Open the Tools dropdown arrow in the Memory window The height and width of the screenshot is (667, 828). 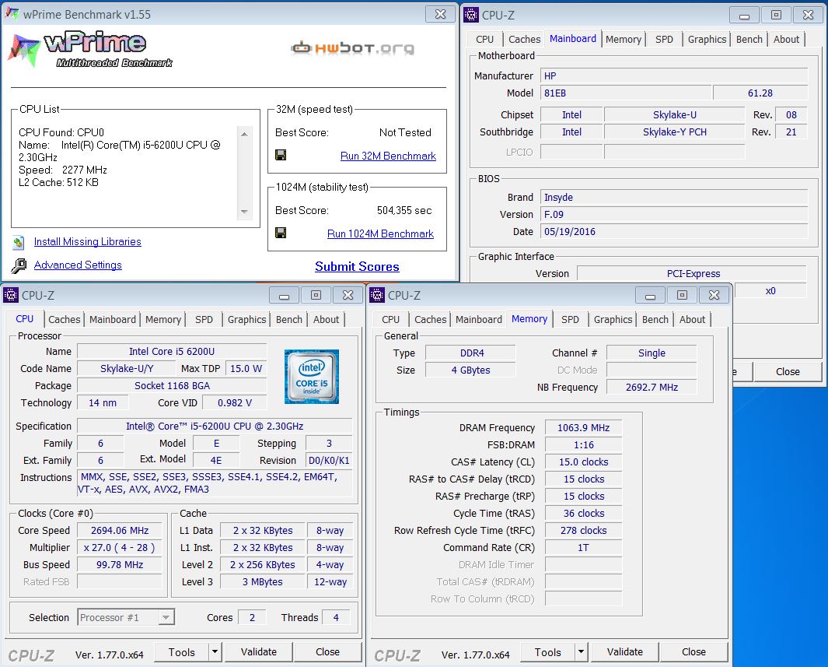(581, 651)
